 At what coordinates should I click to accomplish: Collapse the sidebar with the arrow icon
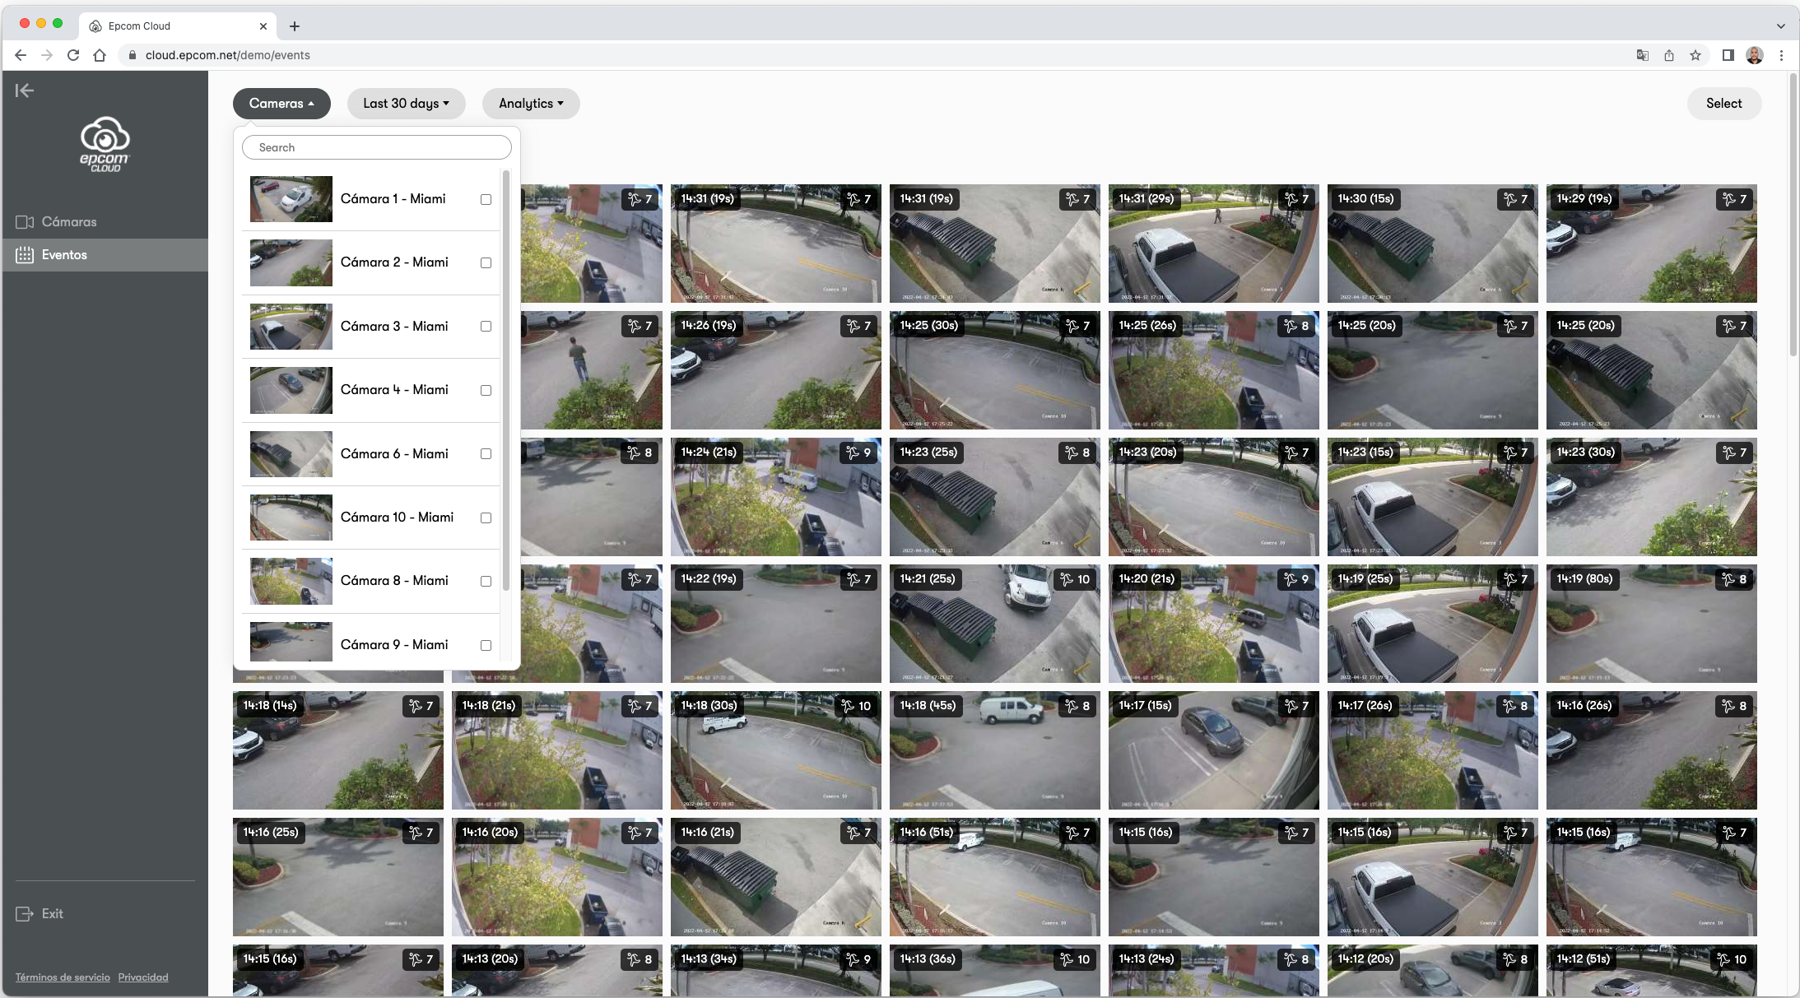click(25, 91)
